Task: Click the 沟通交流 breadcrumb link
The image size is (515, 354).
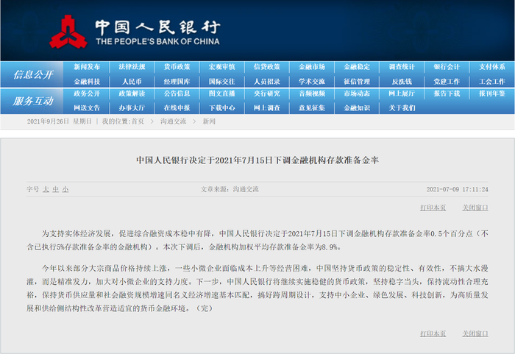Action: (x=174, y=121)
